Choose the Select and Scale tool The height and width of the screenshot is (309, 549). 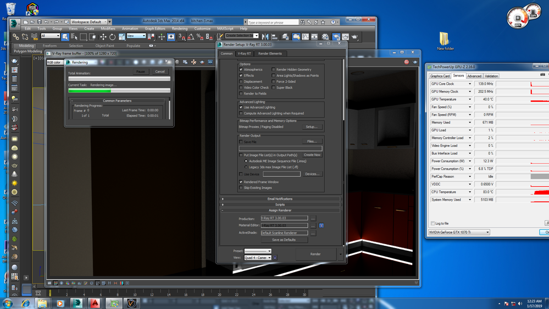pos(122,36)
